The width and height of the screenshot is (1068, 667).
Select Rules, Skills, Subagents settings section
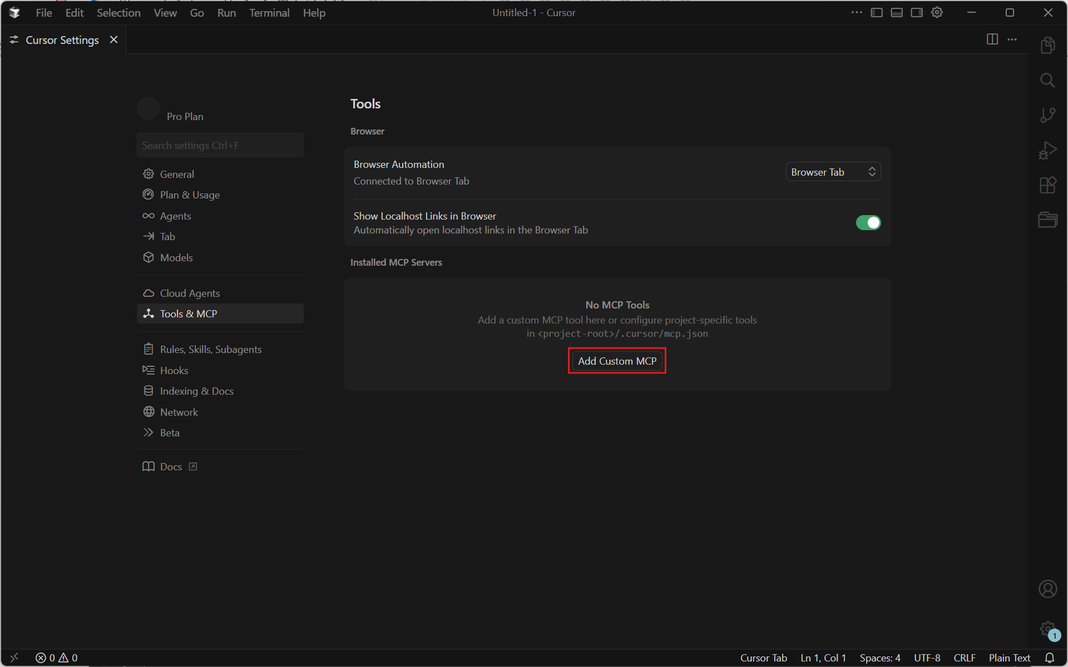click(x=210, y=349)
